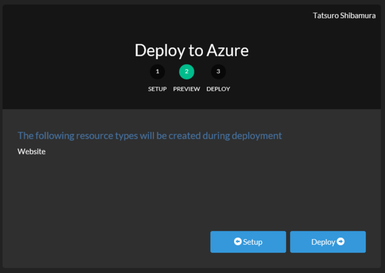Click the SETUP step label
This screenshot has height=273, width=385.
tap(157, 89)
